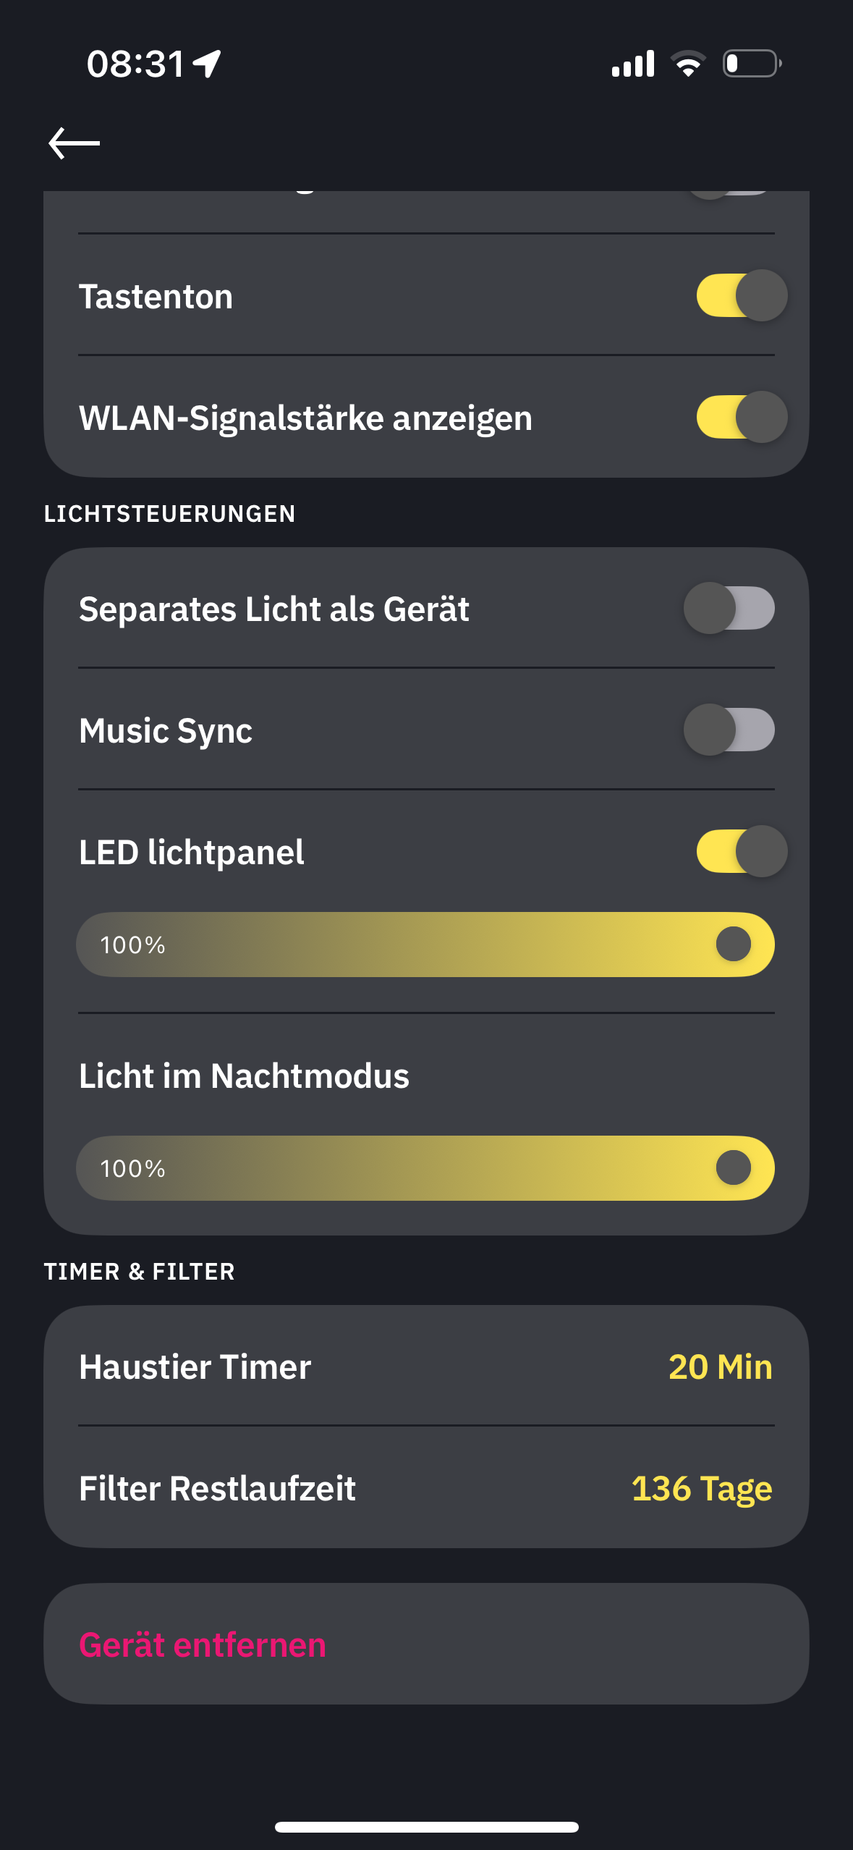The width and height of the screenshot is (853, 1850).
Task: Tap the Filter Restlaufzeit row label
Action: point(218,1489)
